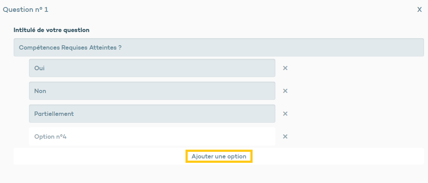Add a new answer option

219,156
